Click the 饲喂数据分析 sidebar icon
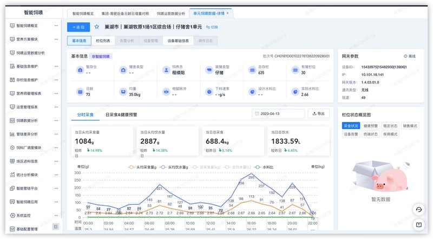This screenshot has width=433, height=239. (12, 121)
